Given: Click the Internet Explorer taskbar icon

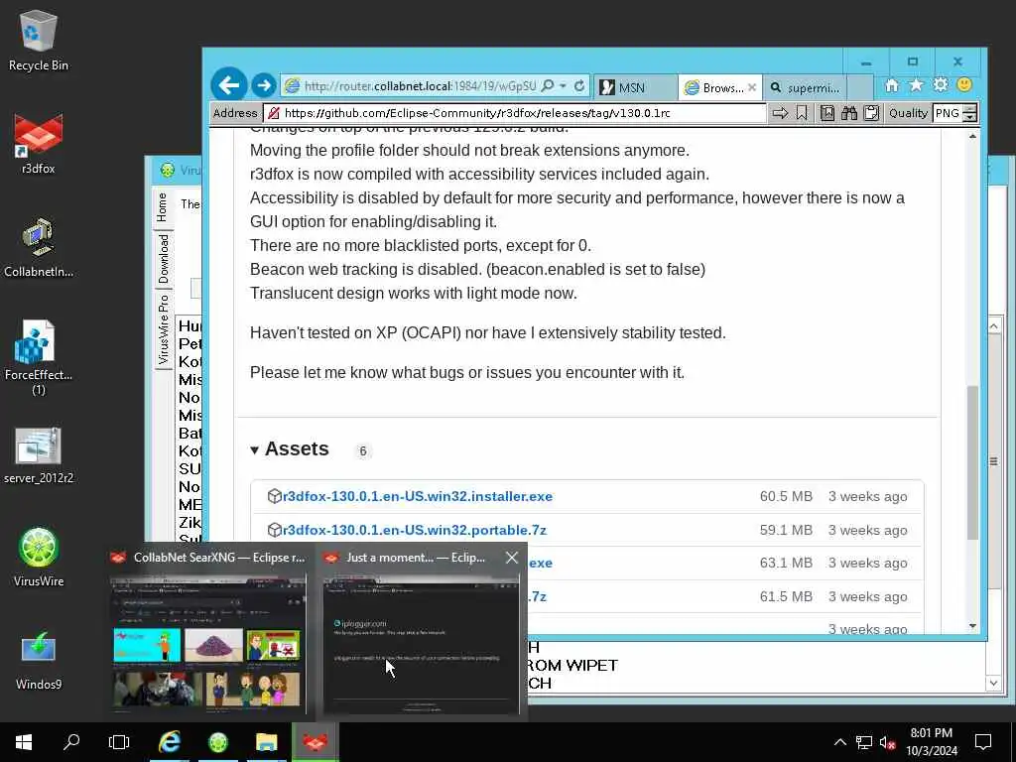Looking at the screenshot, I should coord(169,742).
